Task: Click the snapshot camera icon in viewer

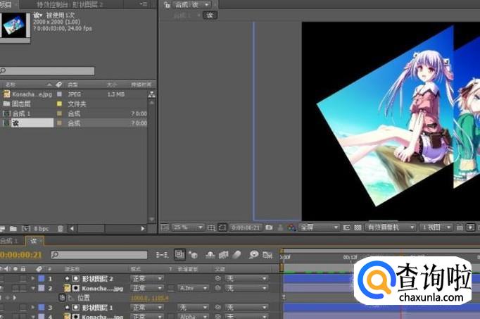Action: point(269,227)
